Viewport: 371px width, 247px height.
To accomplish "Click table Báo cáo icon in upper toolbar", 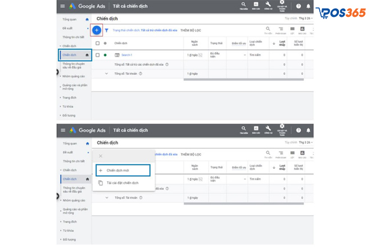I will coord(302,30).
